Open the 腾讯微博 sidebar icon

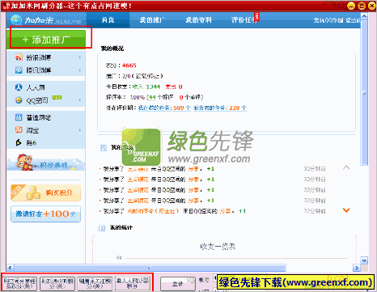pos(19,70)
